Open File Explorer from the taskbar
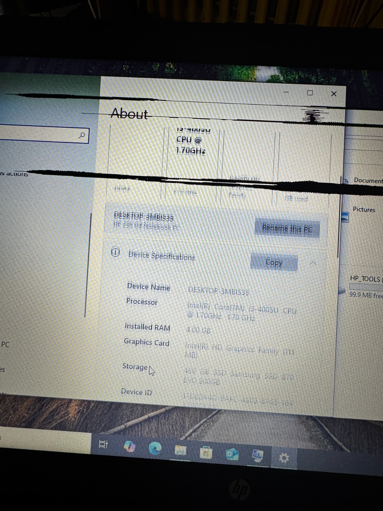The height and width of the screenshot is (511, 383). pos(180,451)
